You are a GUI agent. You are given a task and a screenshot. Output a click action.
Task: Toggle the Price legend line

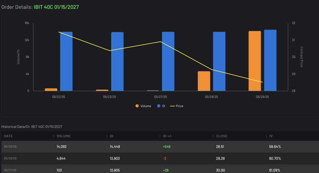pyautogui.click(x=177, y=106)
